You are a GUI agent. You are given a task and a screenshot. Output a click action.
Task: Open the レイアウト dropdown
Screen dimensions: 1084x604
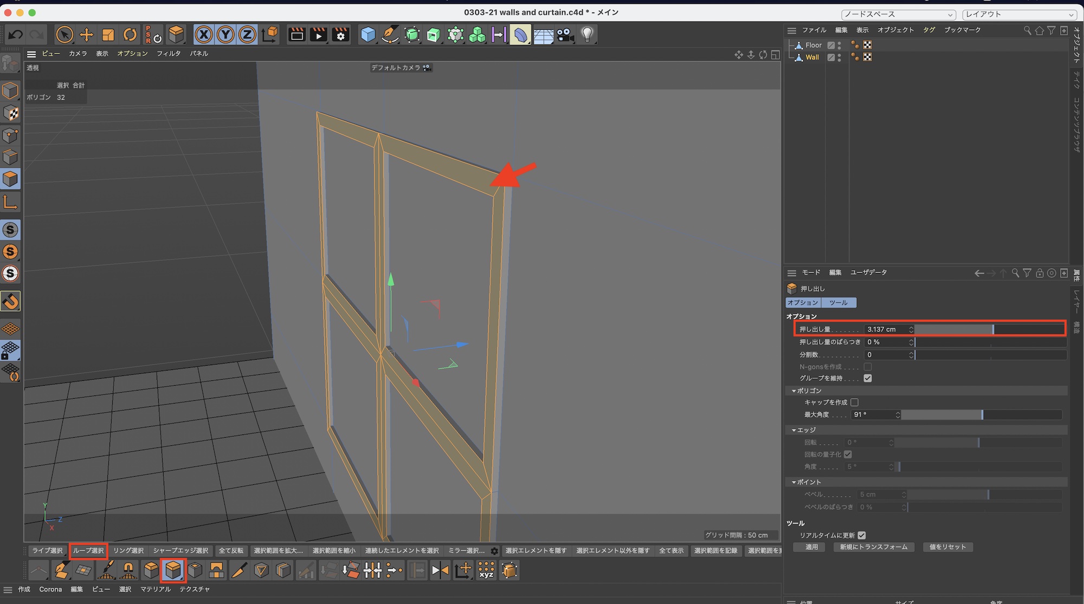[x=1019, y=14]
